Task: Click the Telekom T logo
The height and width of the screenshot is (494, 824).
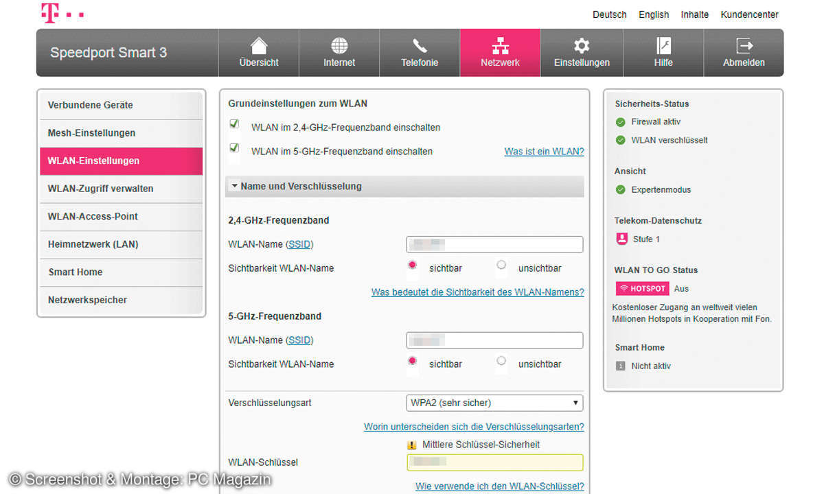Action: tap(50, 13)
